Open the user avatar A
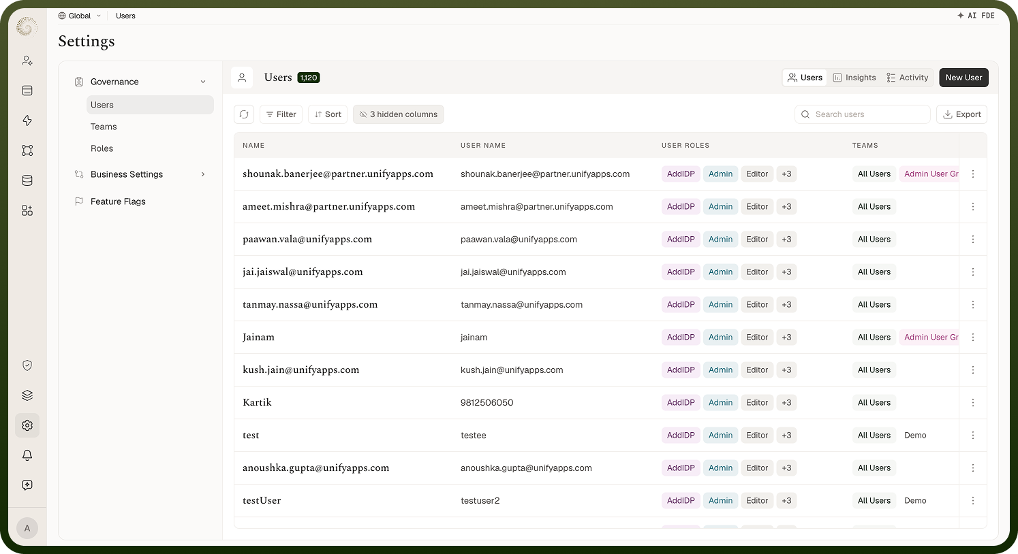The image size is (1018, 554). pos(27,528)
